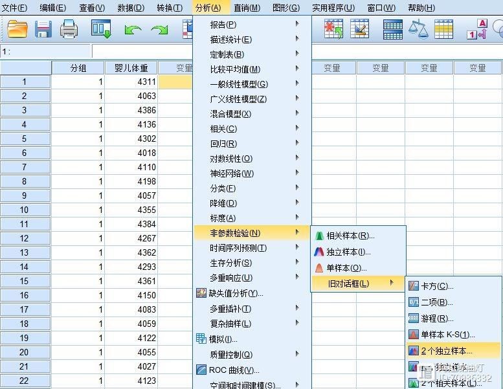Viewport: 503px width, 389px height.
Task: Click the Redo arrow icon
Action: point(159,29)
